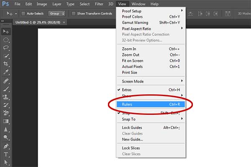Choose Gamut Warning menu item
This screenshot has height=167, width=251.
[151, 23]
